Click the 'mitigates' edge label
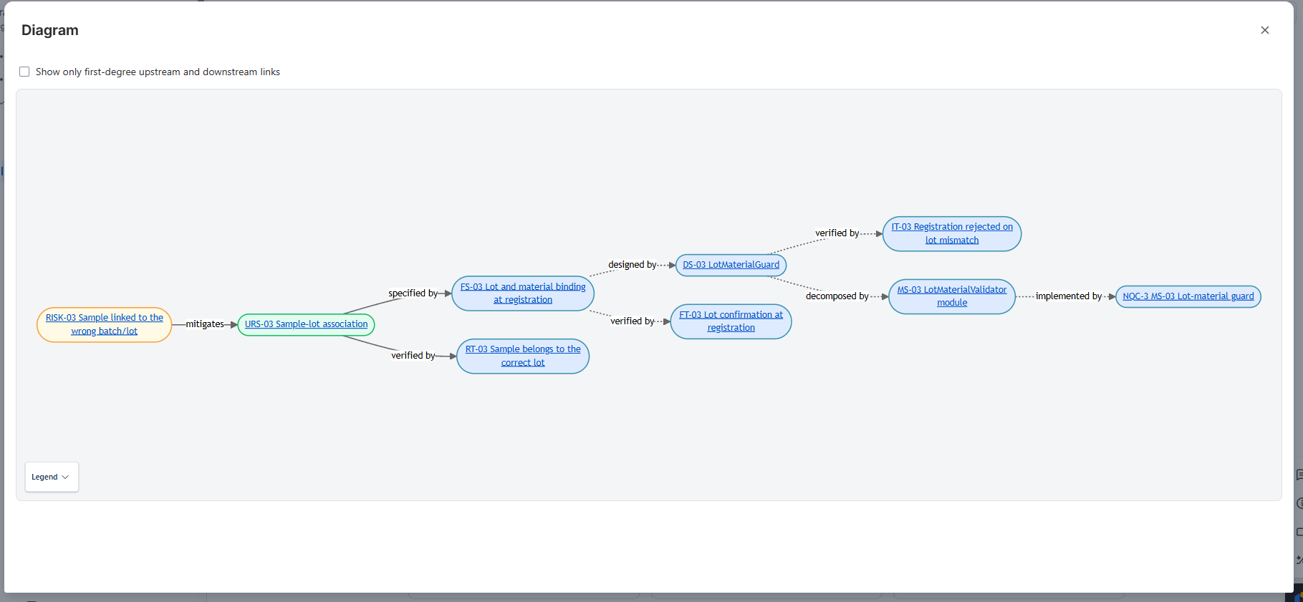This screenshot has height=602, width=1303. click(205, 324)
